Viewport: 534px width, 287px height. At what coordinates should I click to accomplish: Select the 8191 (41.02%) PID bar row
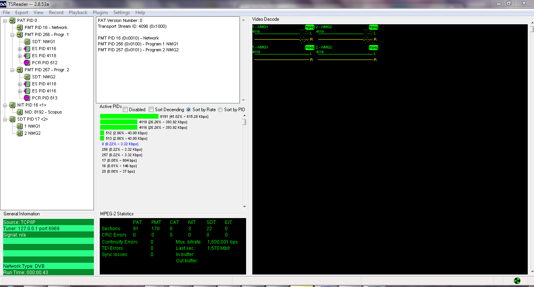pos(154,116)
